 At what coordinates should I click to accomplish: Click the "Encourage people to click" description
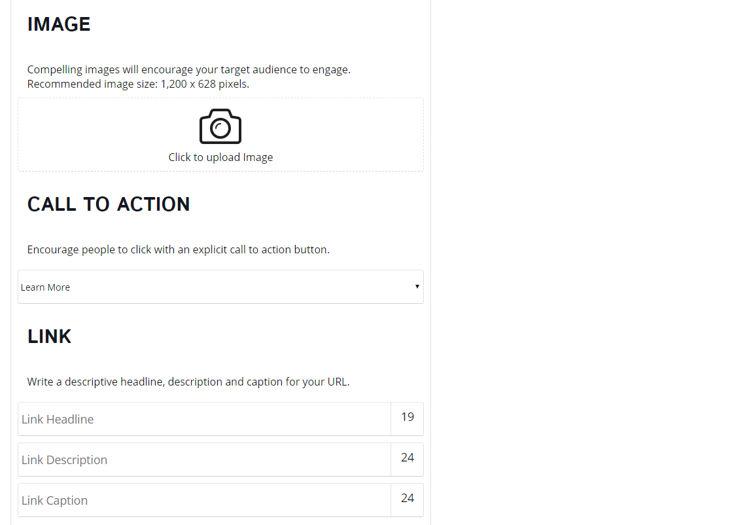[179, 249]
